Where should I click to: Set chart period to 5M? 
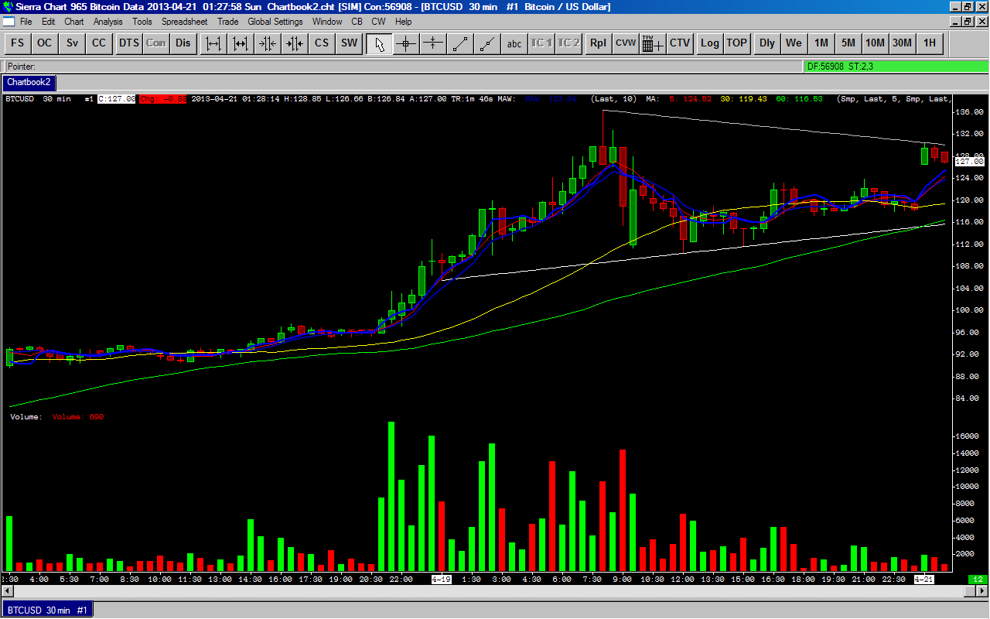tap(848, 43)
